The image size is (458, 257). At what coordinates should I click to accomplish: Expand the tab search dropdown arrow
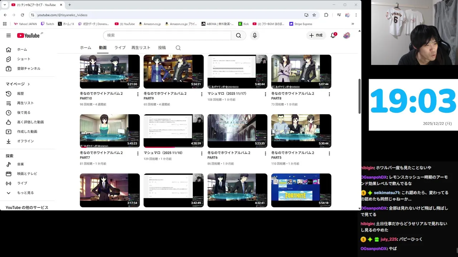tap(4, 5)
